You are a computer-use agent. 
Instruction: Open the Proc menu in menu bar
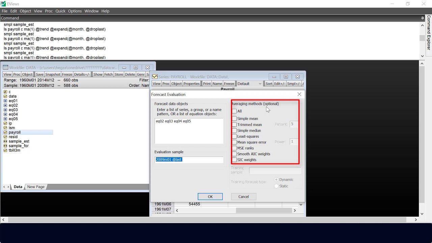click(x=49, y=11)
